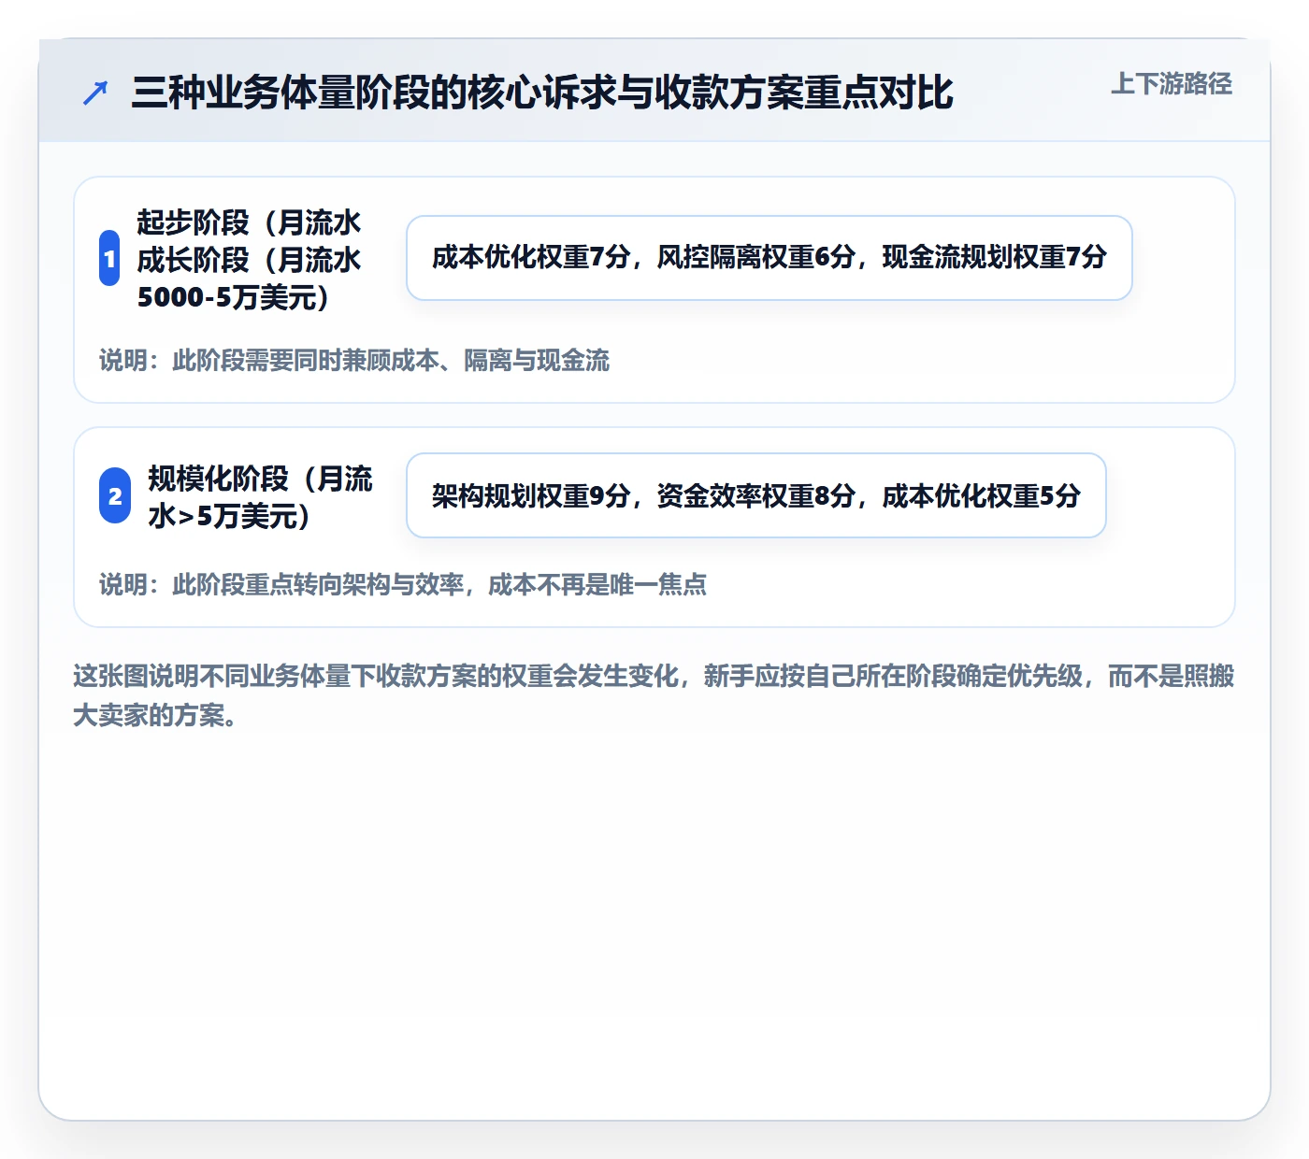Select the 规模化阶段（月流水>5万美元） heading

[261, 496]
